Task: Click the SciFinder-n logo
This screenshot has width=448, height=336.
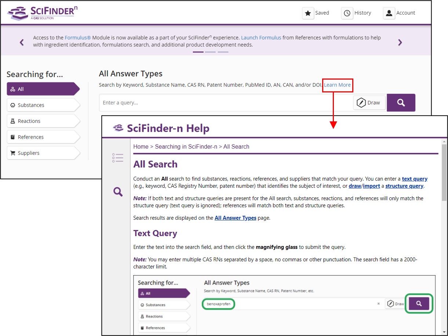Action: pyautogui.click(x=42, y=13)
